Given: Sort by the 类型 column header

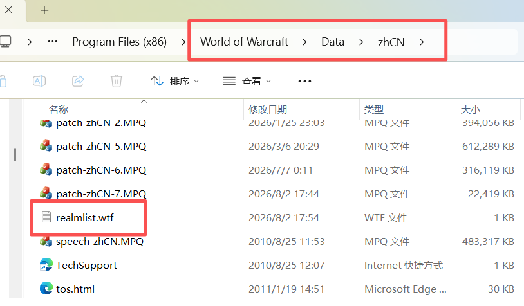Looking at the screenshot, I should (374, 109).
